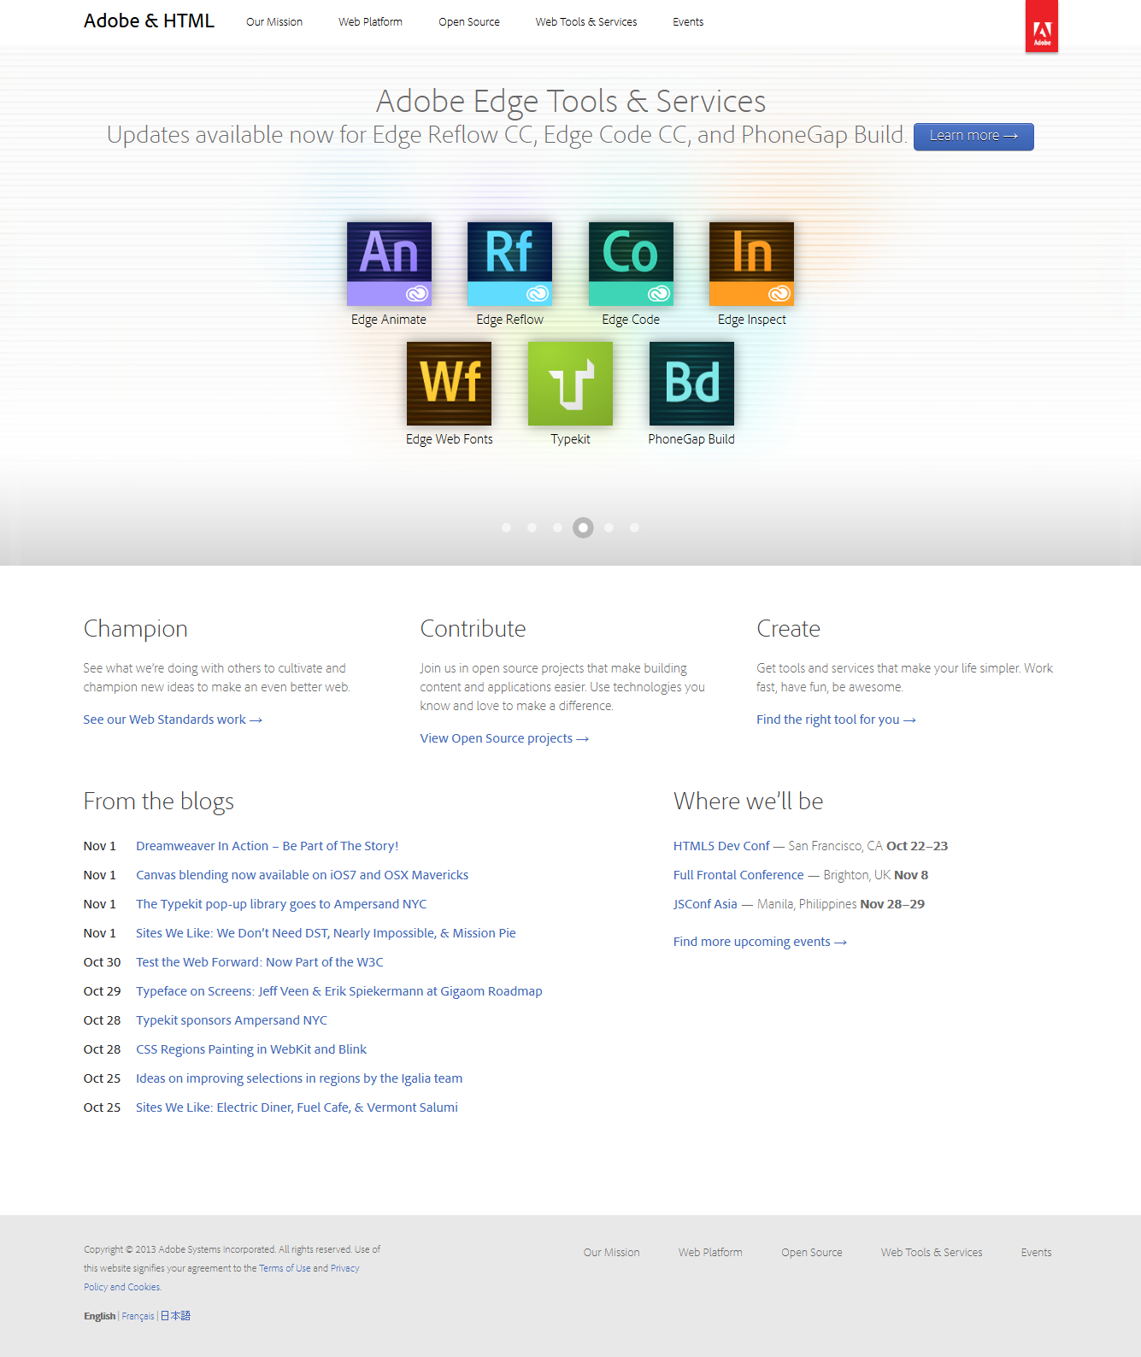Image resolution: width=1141 pixels, height=1357 pixels.
Task: Open Sites We Like Electric Diner post
Action: click(297, 1107)
